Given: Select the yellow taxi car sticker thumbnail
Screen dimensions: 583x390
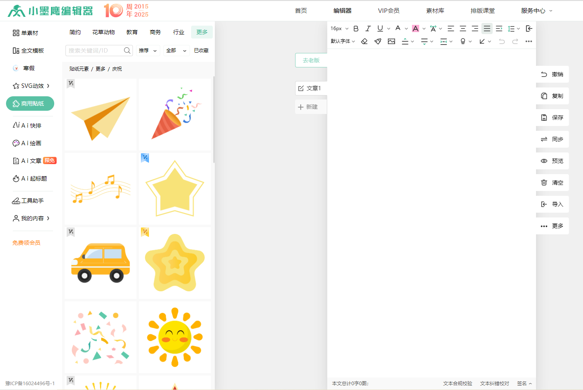Looking at the screenshot, I should point(100,263).
